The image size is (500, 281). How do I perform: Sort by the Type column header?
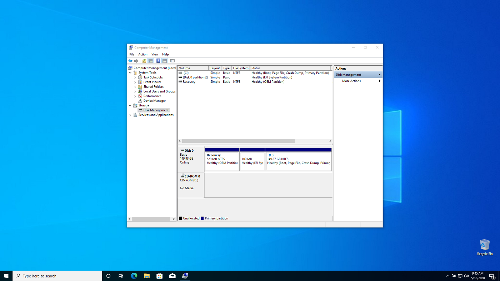coord(226,68)
